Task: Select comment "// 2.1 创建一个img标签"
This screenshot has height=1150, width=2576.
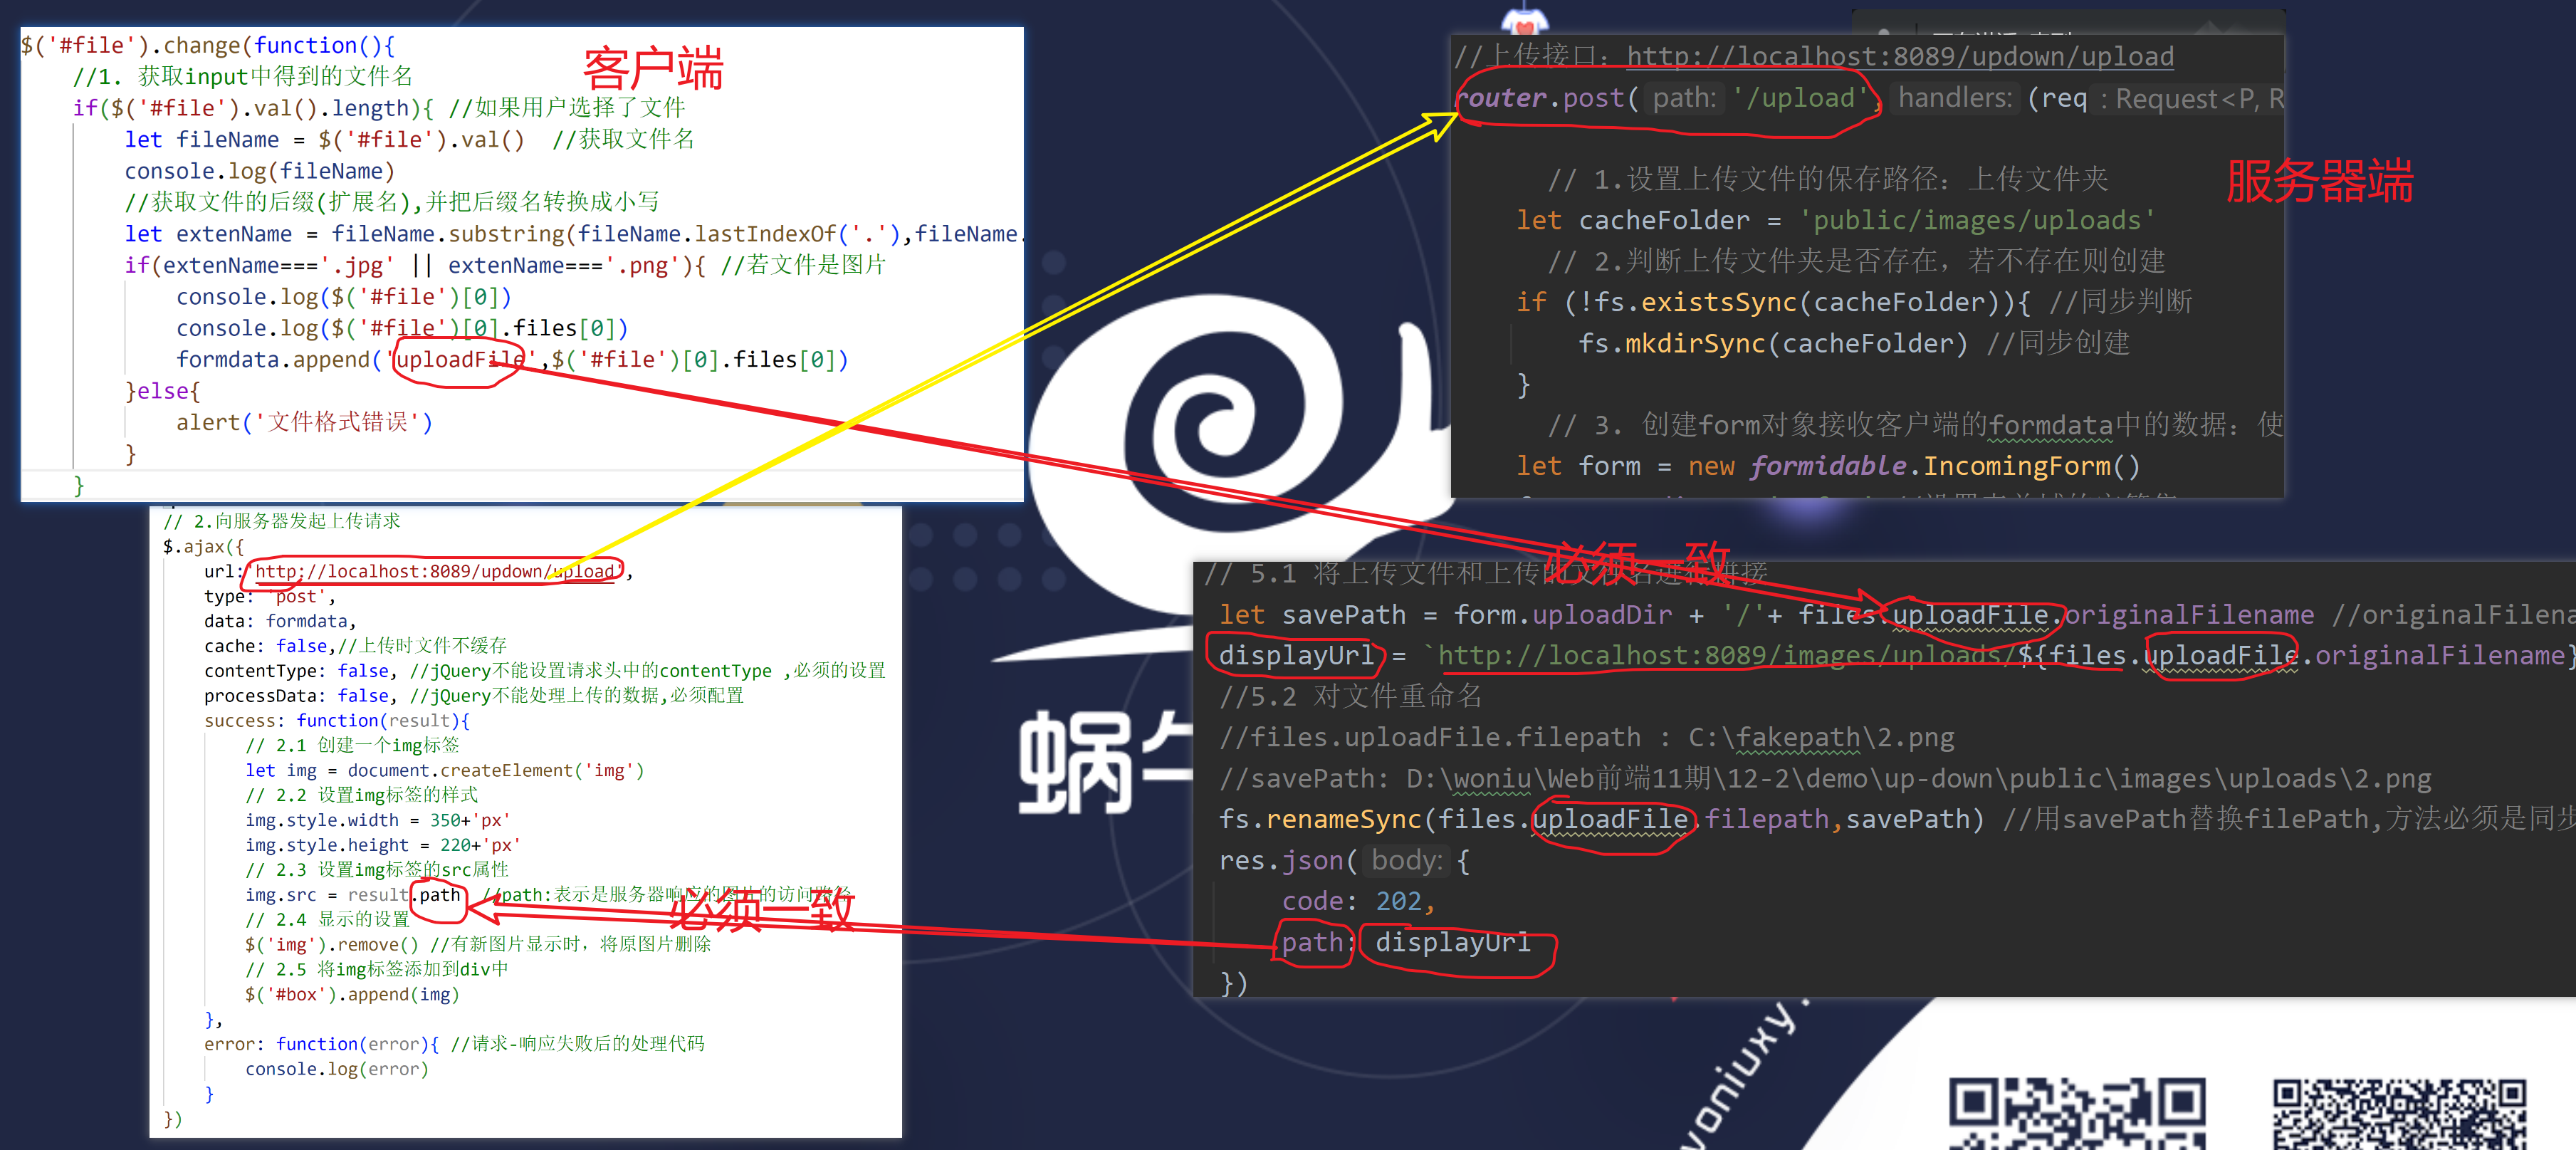Action: click(x=352, y=746)
